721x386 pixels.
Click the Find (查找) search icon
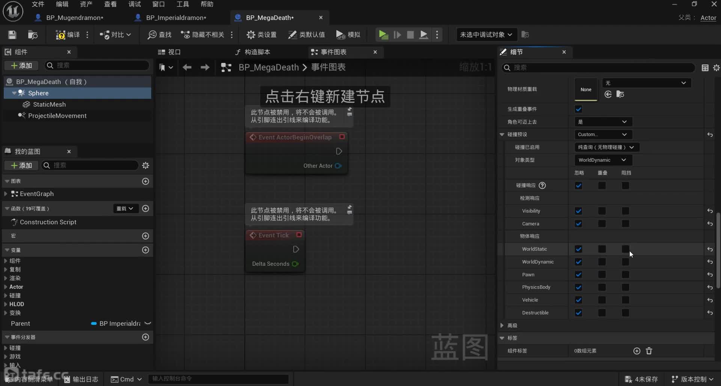point(152,35)
